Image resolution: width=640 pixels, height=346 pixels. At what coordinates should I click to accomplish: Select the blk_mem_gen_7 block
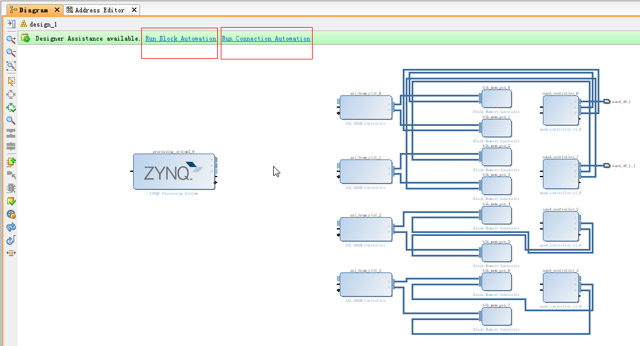click(x=496, y=316)
